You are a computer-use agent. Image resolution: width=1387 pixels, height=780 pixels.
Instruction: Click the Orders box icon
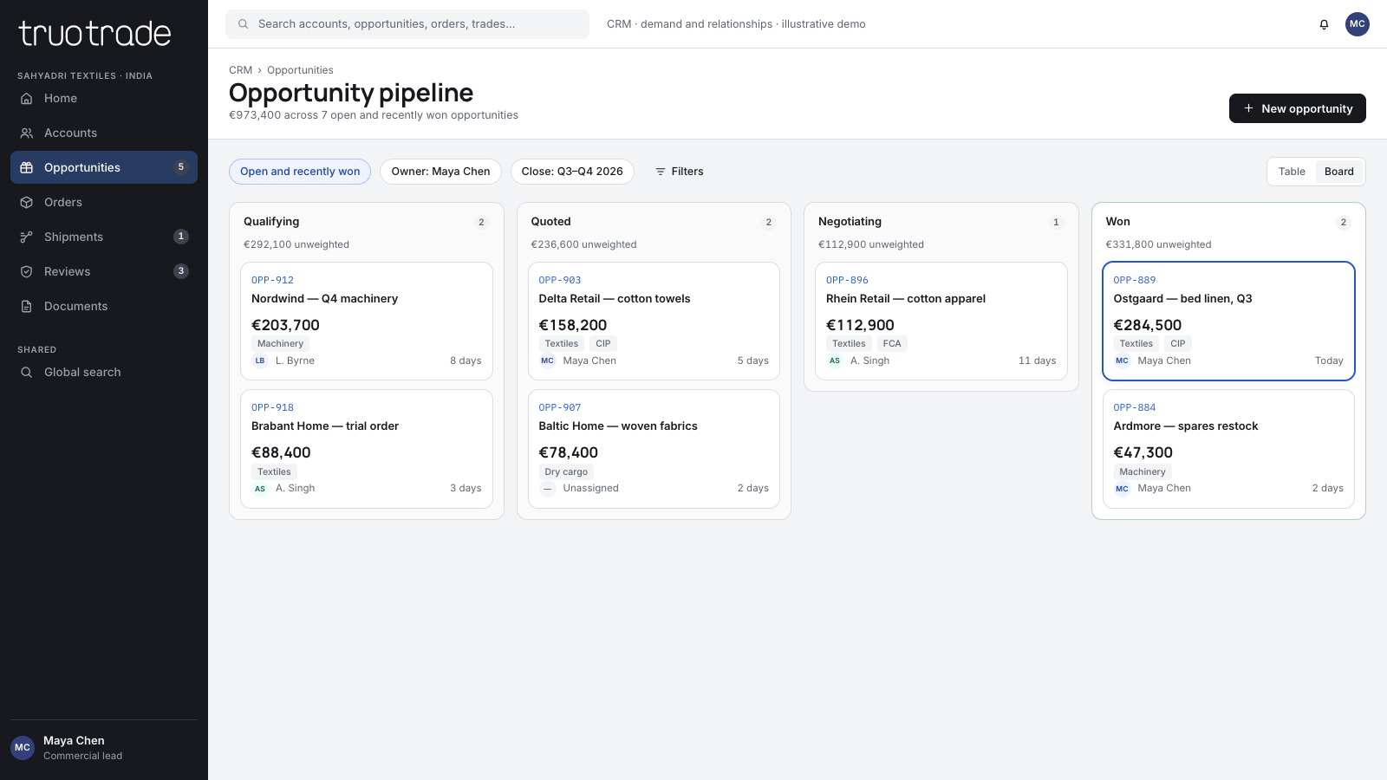tap(27, 202)
